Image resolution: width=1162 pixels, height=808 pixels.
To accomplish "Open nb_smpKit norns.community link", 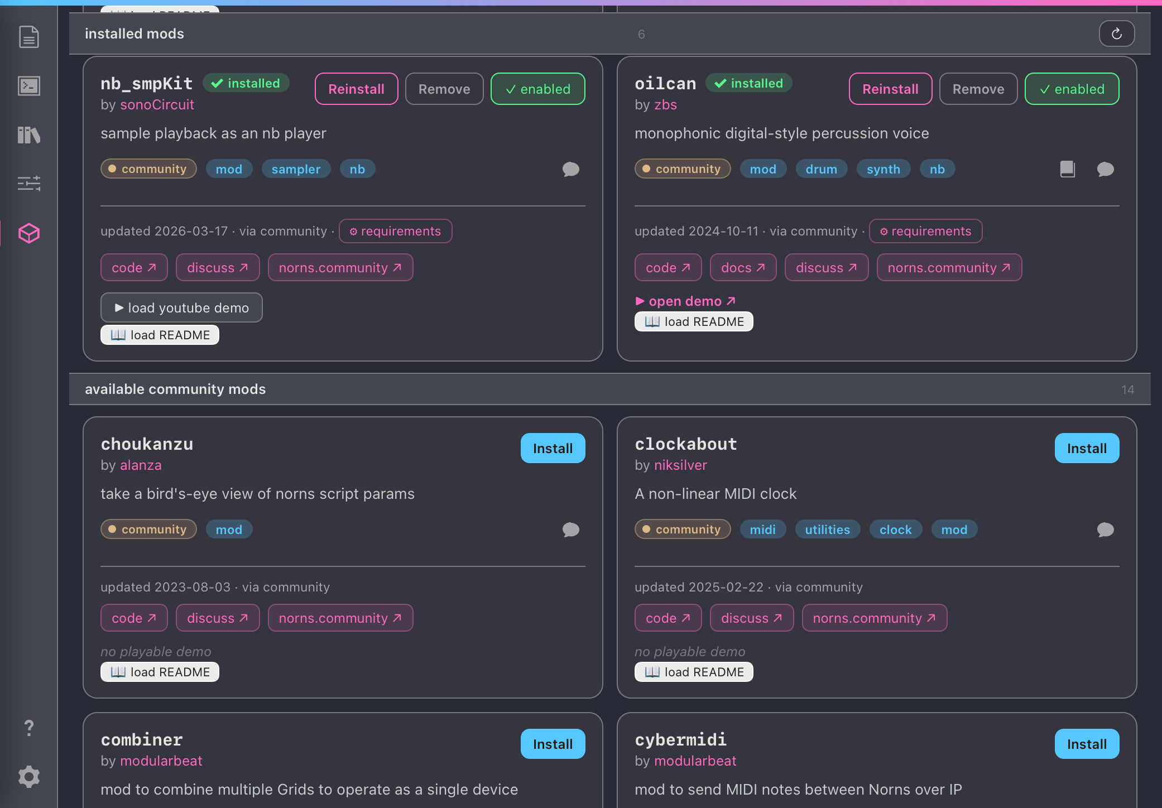I will (340, 268).
